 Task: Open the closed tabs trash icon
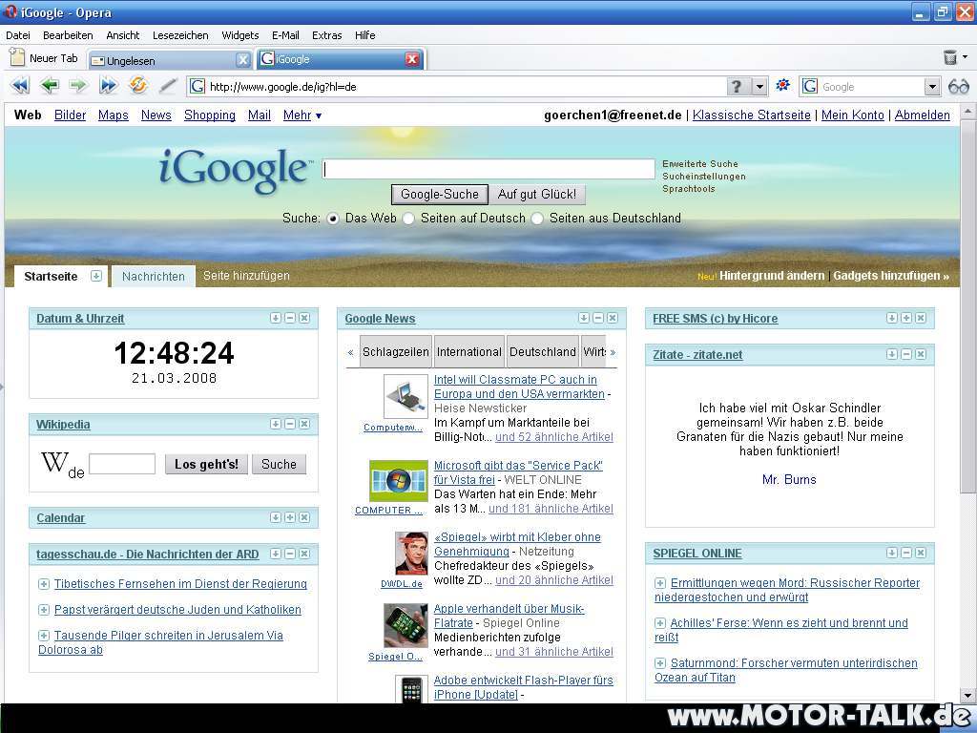click(949, 57)
